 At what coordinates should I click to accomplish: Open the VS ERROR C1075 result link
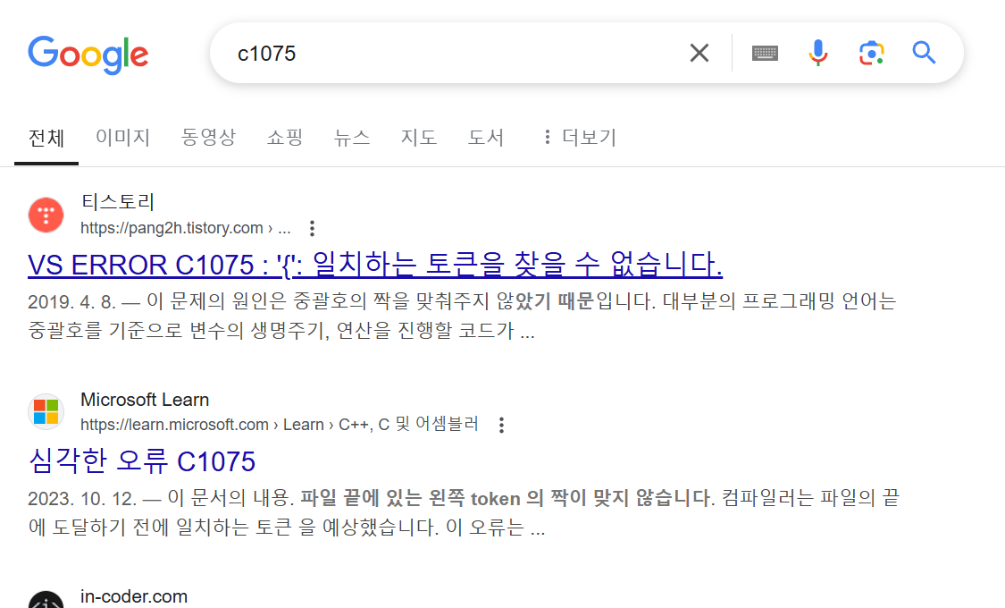(x=375, y=265)
